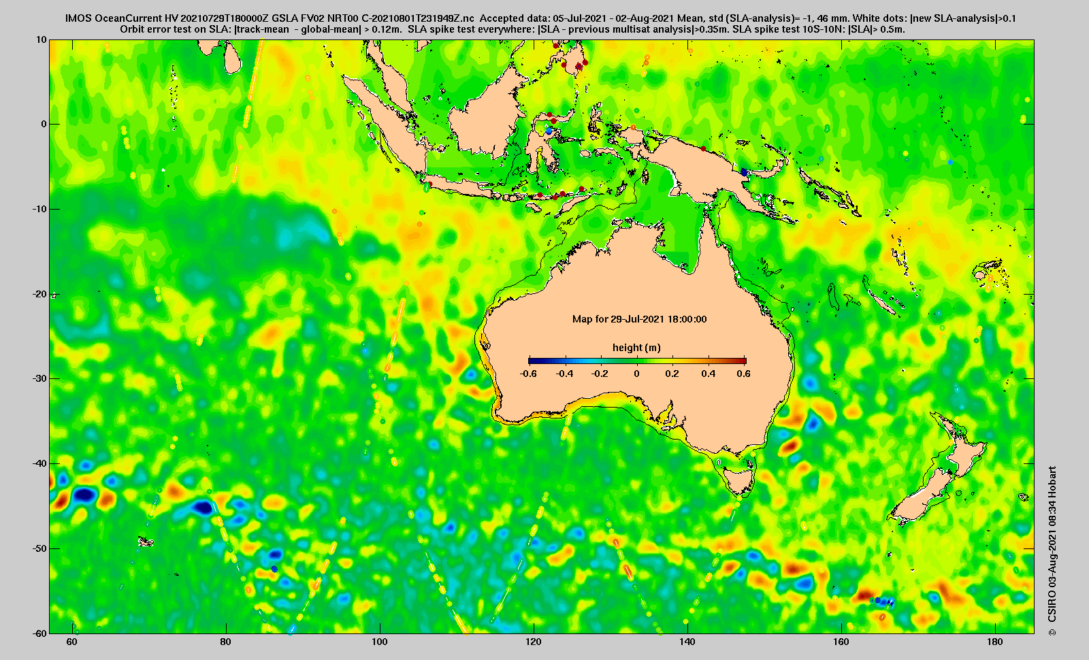Click the -0.2 colorbar tick label

pos(600,374)
